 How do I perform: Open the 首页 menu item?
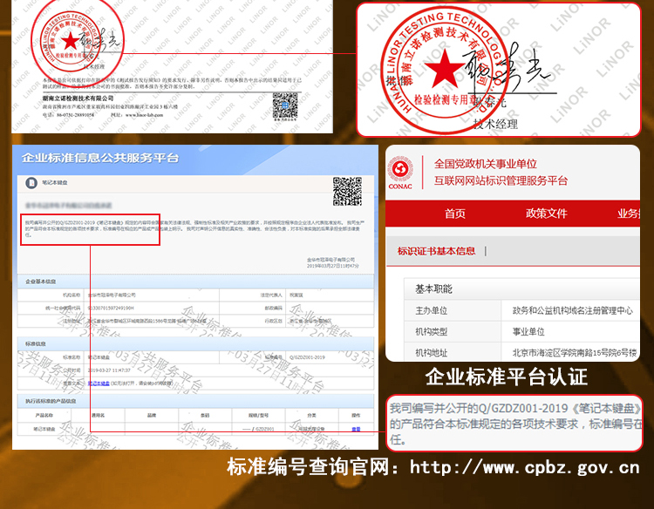[454, 214]
